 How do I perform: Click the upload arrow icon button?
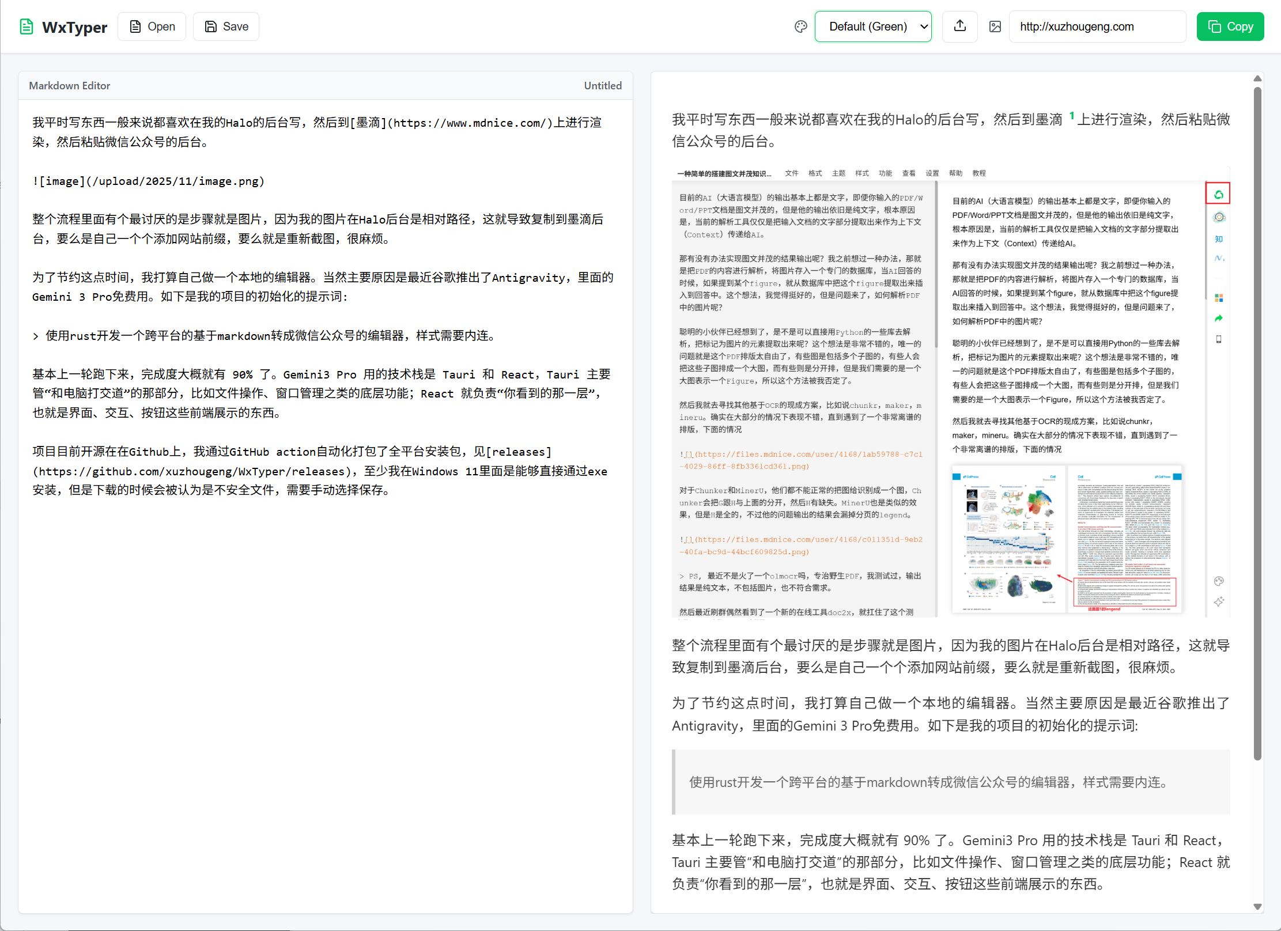(x=959, y=27)
